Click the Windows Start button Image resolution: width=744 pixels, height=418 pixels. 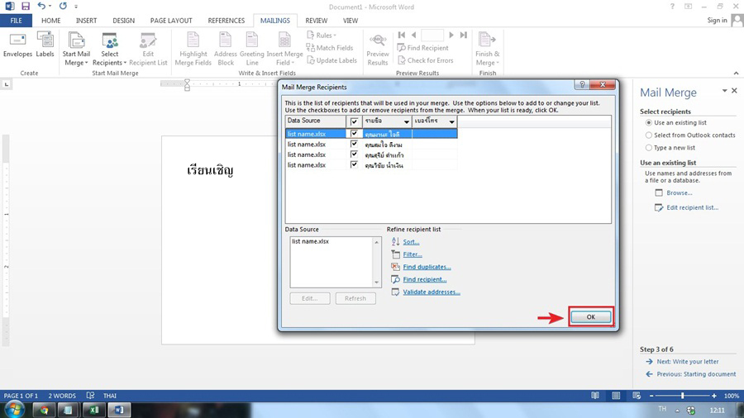(x=14, y=410)
